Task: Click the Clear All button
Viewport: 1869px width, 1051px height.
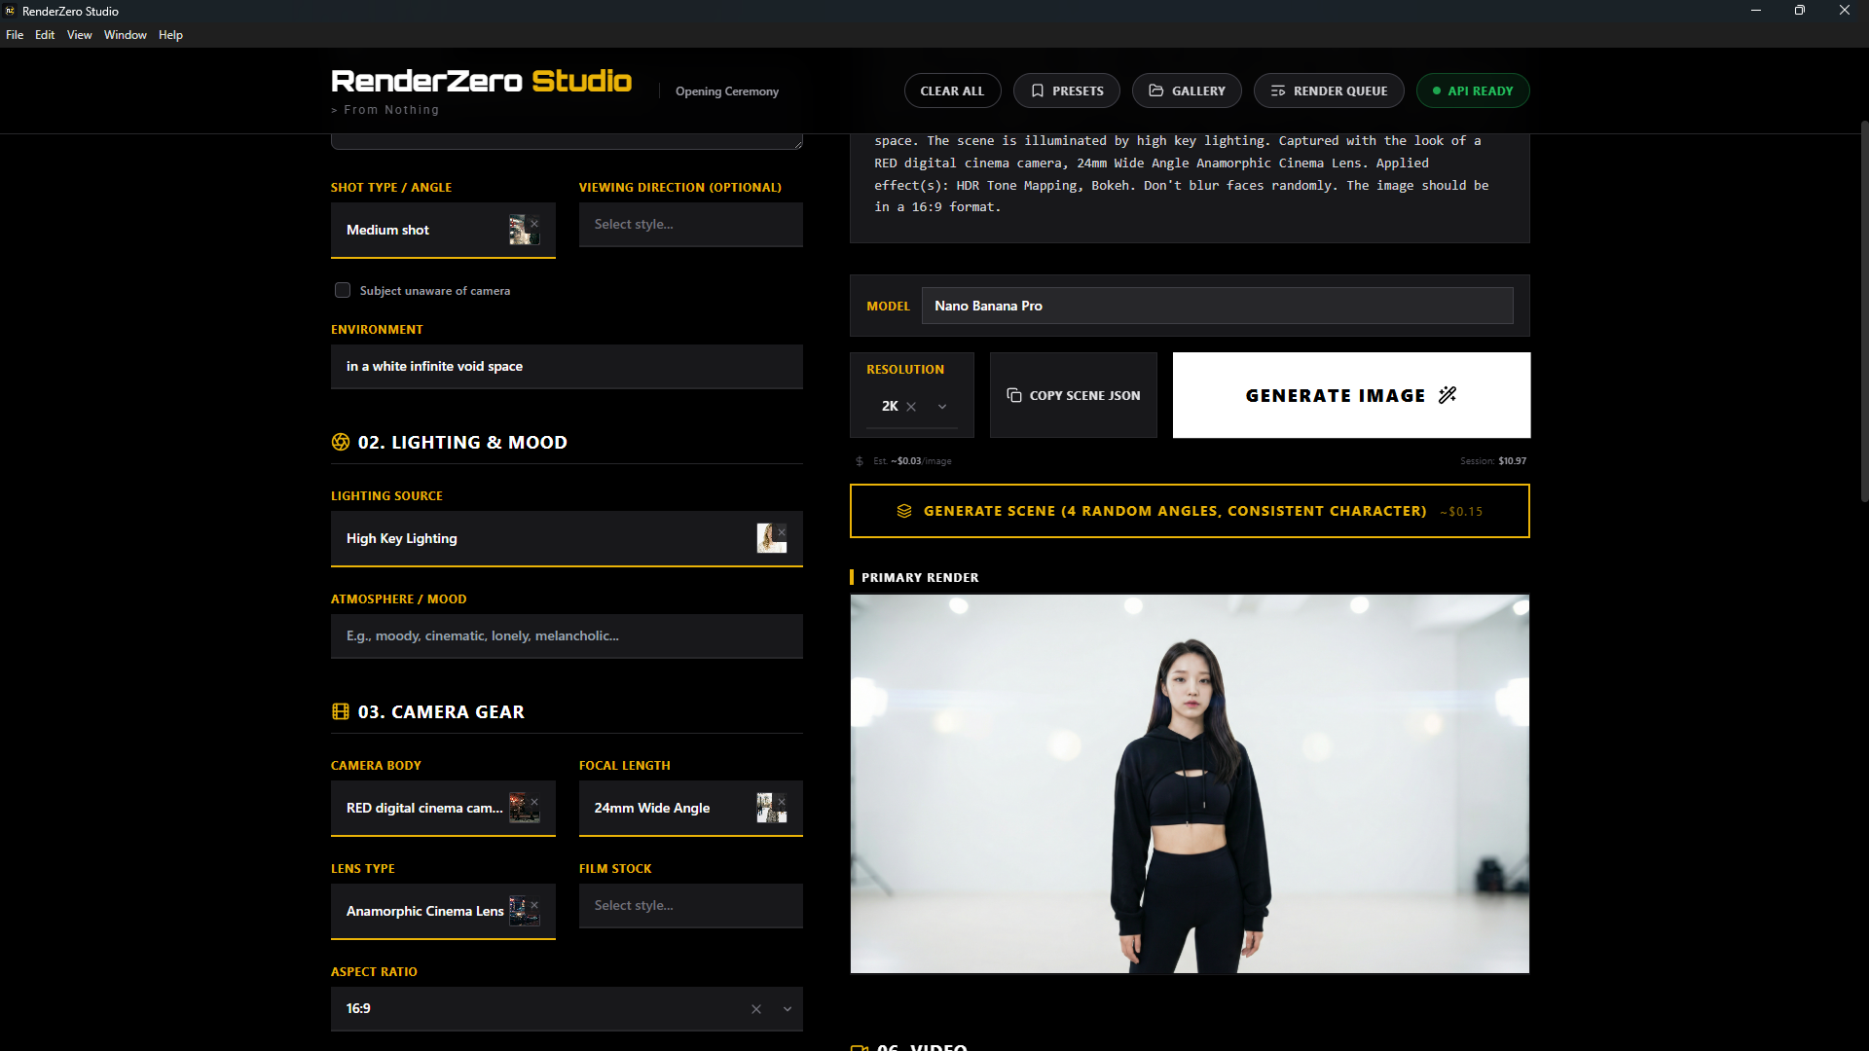Action: (x=952, y=91)
